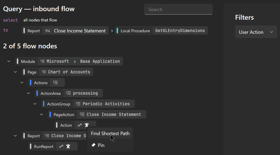Click list icon next to Microsoft module

[43, 61]
